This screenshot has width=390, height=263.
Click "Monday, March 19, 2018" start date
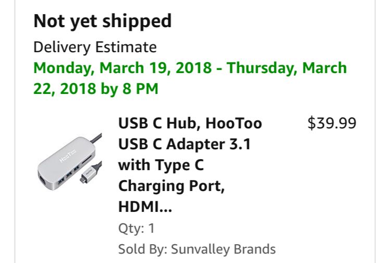click(122, 68)
